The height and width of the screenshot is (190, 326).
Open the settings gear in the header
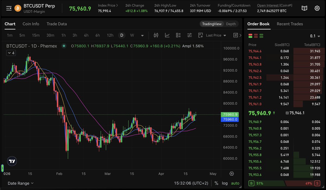click(317, 8)
